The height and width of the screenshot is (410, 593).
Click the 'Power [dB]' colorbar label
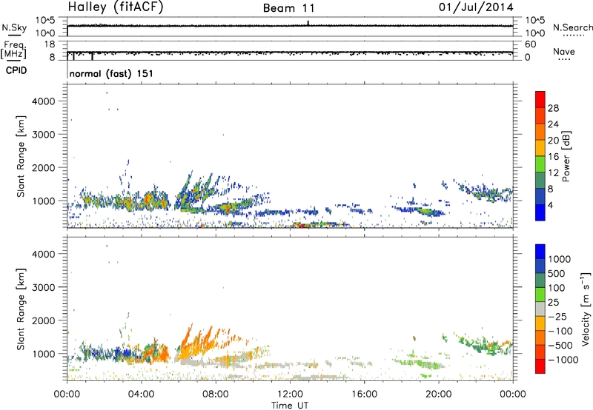click(566, 156)
